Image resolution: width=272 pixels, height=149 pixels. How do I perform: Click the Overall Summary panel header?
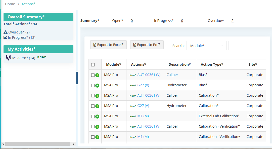click(x=38, y=17)
